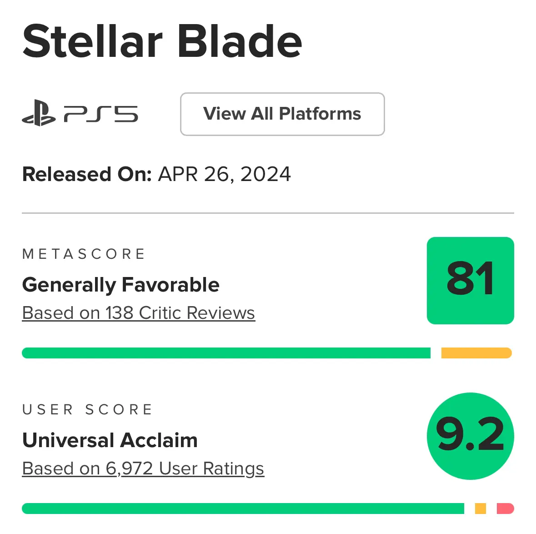Screen dimensions: 536x534
Task: Click the PS5 wordmark logo
Action: 101,114
